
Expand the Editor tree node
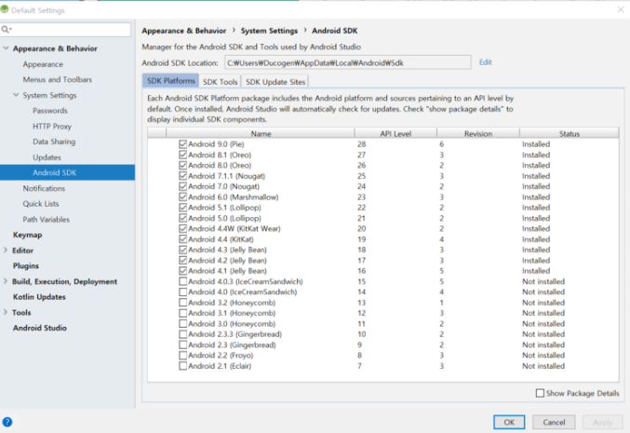tap(6, 250)
